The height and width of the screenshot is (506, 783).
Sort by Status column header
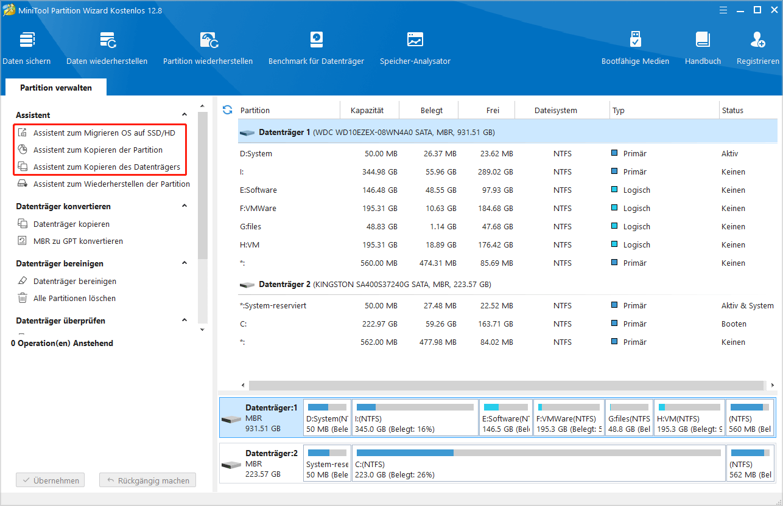tap(748, 110)
